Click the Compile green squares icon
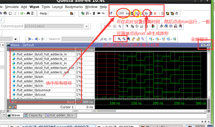Image resolution: width=215 pixels, height=127 pixels. click(83, 13)
